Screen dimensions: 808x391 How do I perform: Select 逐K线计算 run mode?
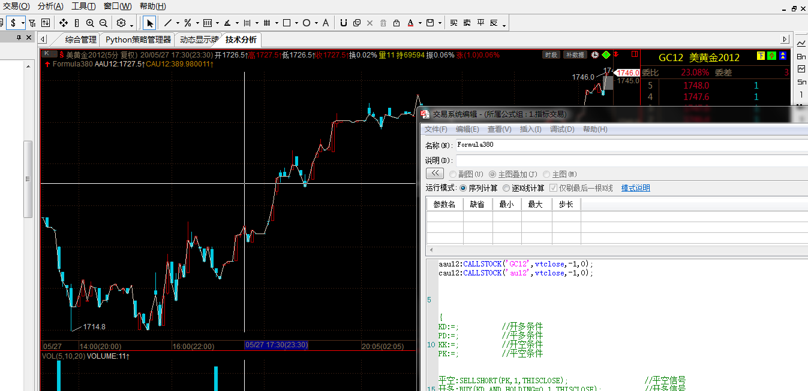click(x=507, y=188)
